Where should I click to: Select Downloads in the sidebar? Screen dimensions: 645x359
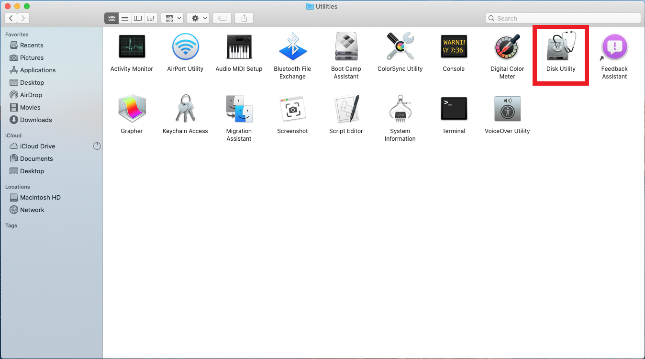click(x=36, y=120)
